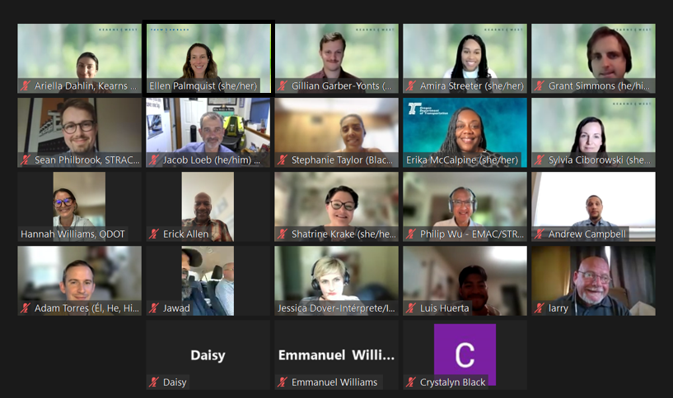
Task: Select Erika McCalpine's video tile
Action: coord(465,132)
